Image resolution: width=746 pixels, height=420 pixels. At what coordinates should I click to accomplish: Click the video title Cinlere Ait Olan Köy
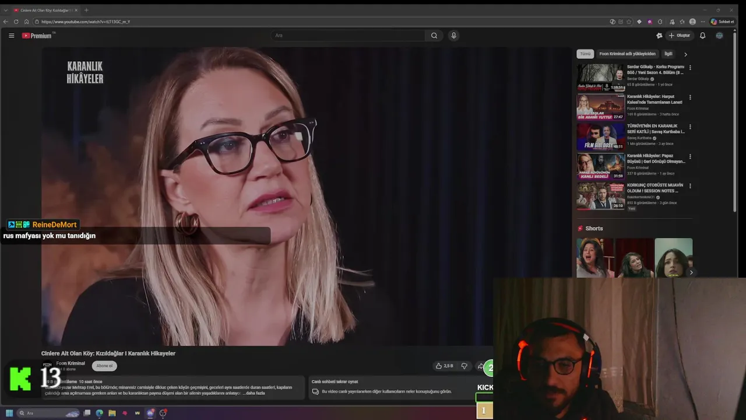point(108,353)
